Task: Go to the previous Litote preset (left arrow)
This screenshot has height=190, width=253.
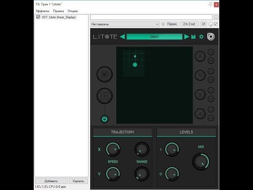Action: click(x=122, y=36)
